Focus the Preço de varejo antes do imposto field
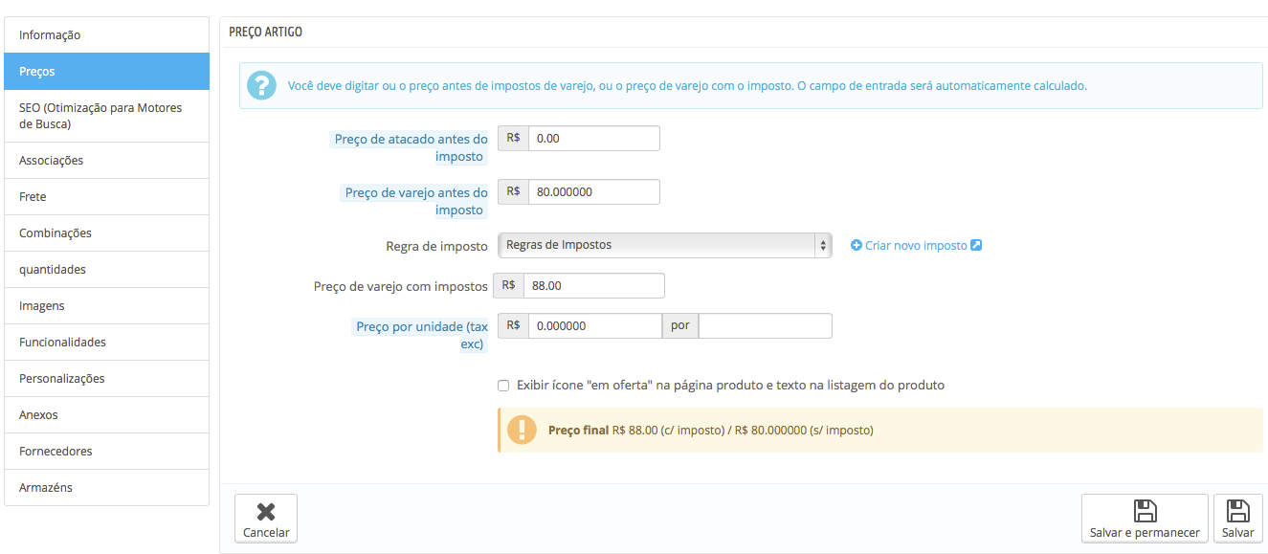The height and width of the screenshot is (554, 1268). pos(594,191)
